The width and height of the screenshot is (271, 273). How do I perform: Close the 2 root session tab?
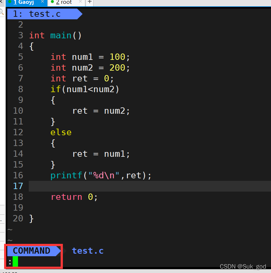click(80, 2)
